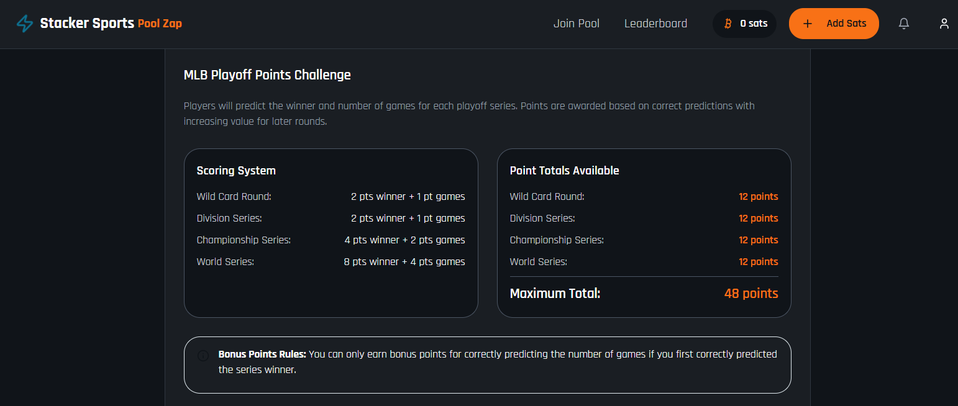Click the plus icon on Add Sats

click(x=808, y=24)
